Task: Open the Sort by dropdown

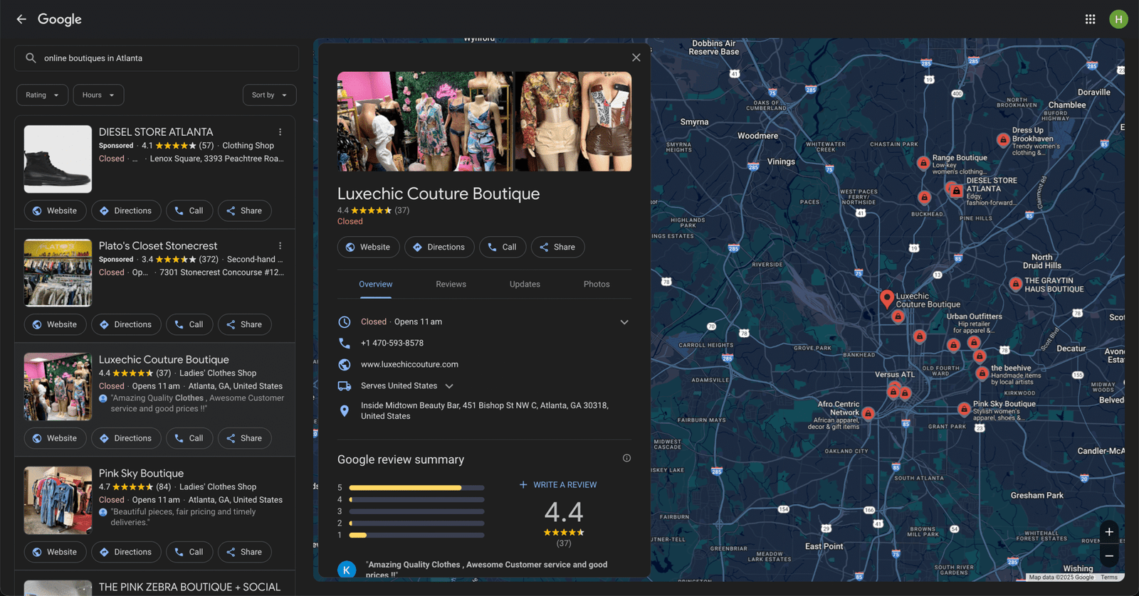Action: pyautogui.click(x=269, y=95)
